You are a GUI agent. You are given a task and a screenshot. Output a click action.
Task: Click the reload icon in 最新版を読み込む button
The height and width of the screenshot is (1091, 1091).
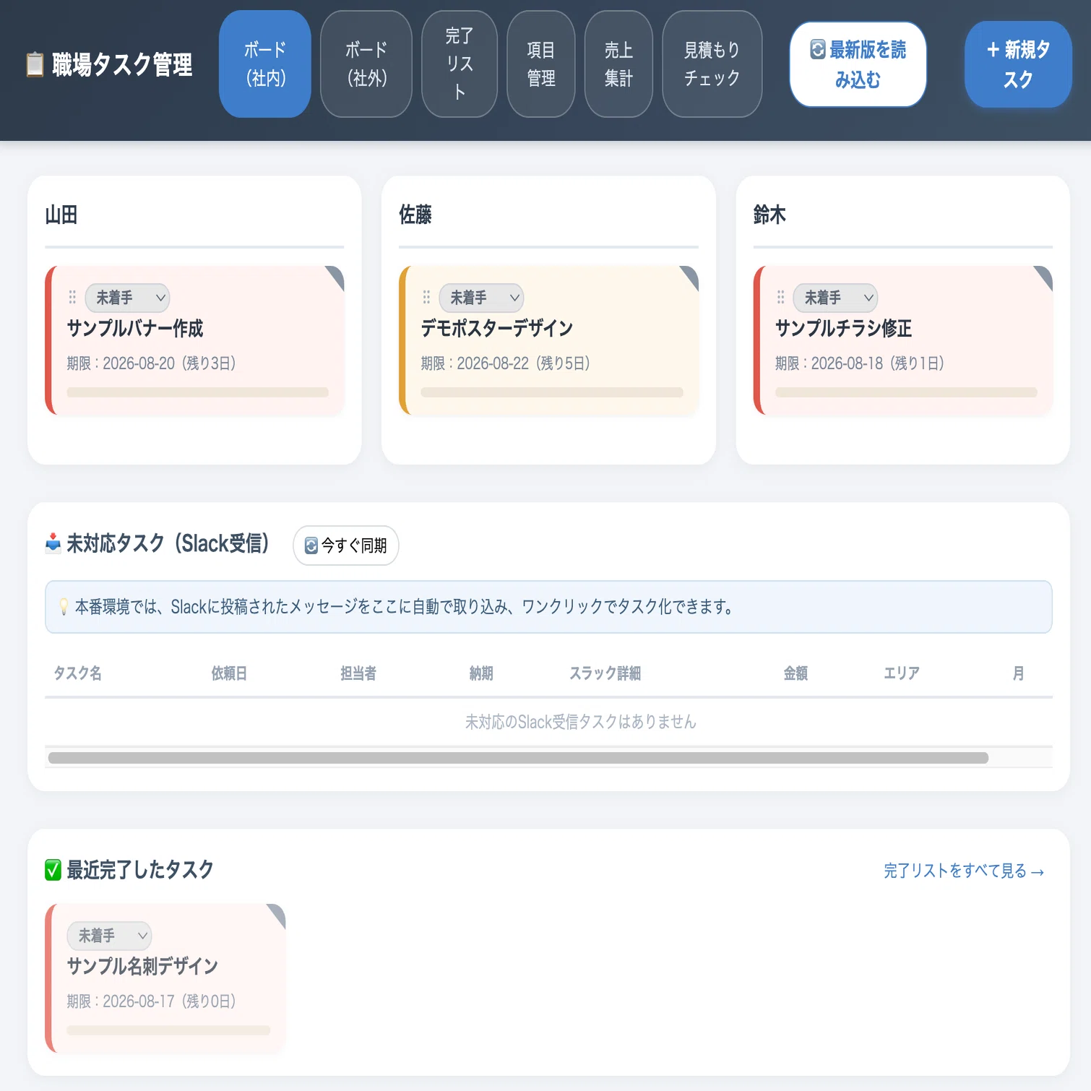818,50
